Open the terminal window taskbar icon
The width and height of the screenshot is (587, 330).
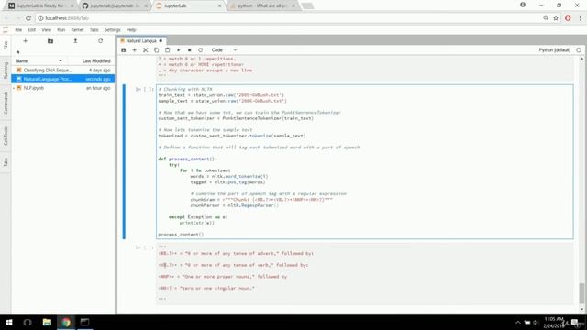[x=84, y=322]
